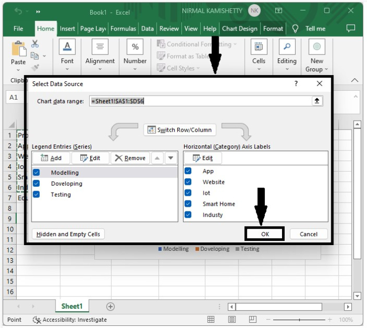367x328 pixels.
Task: Open the File tab
Action: coord(18,28)
